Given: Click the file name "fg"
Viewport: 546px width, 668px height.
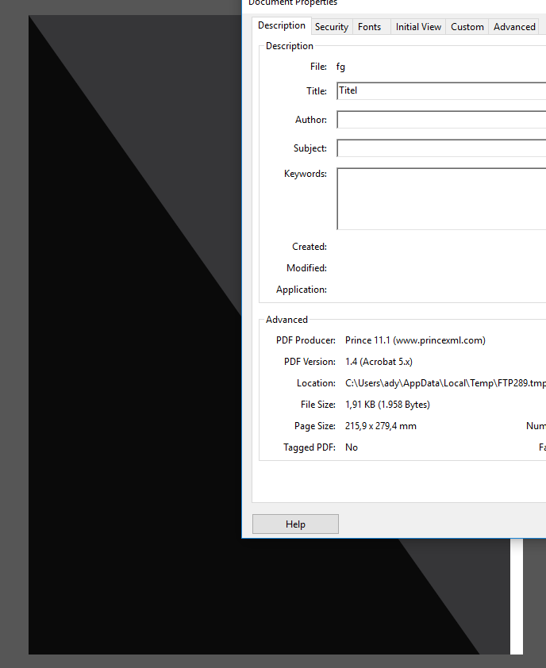Looking at the screenshot, I should tap(340, 67).
